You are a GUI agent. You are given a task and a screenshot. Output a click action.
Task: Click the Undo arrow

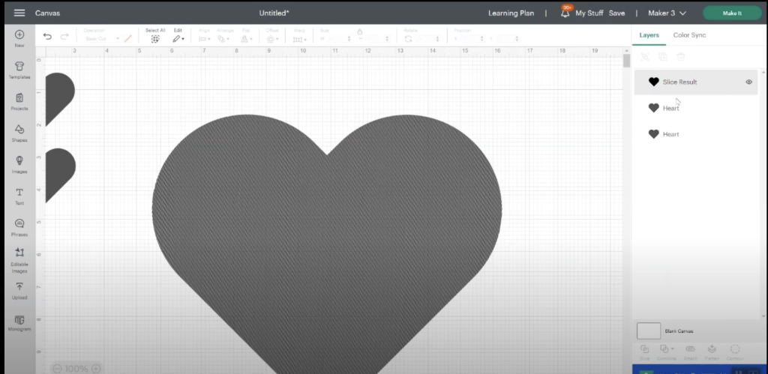pos(48,36)
